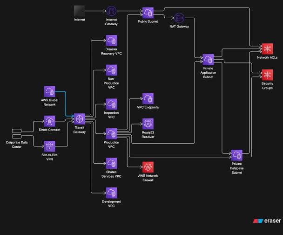Select the Security Groups icon
The image size is (283, 235).
click(267, 75)
